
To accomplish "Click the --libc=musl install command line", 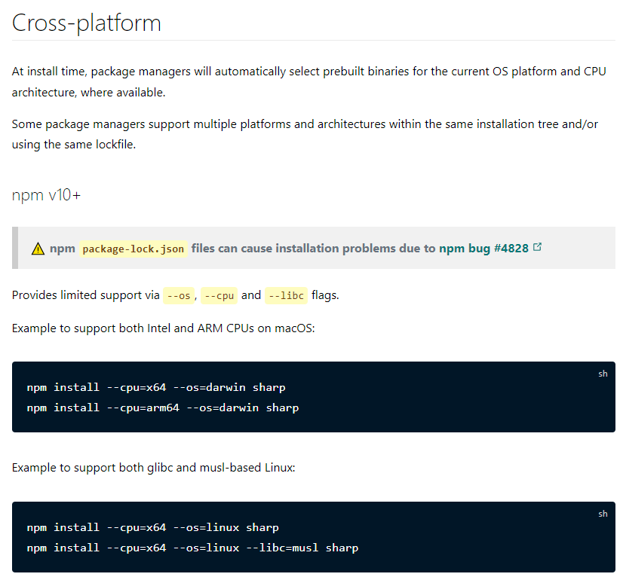I will [192, 548].
